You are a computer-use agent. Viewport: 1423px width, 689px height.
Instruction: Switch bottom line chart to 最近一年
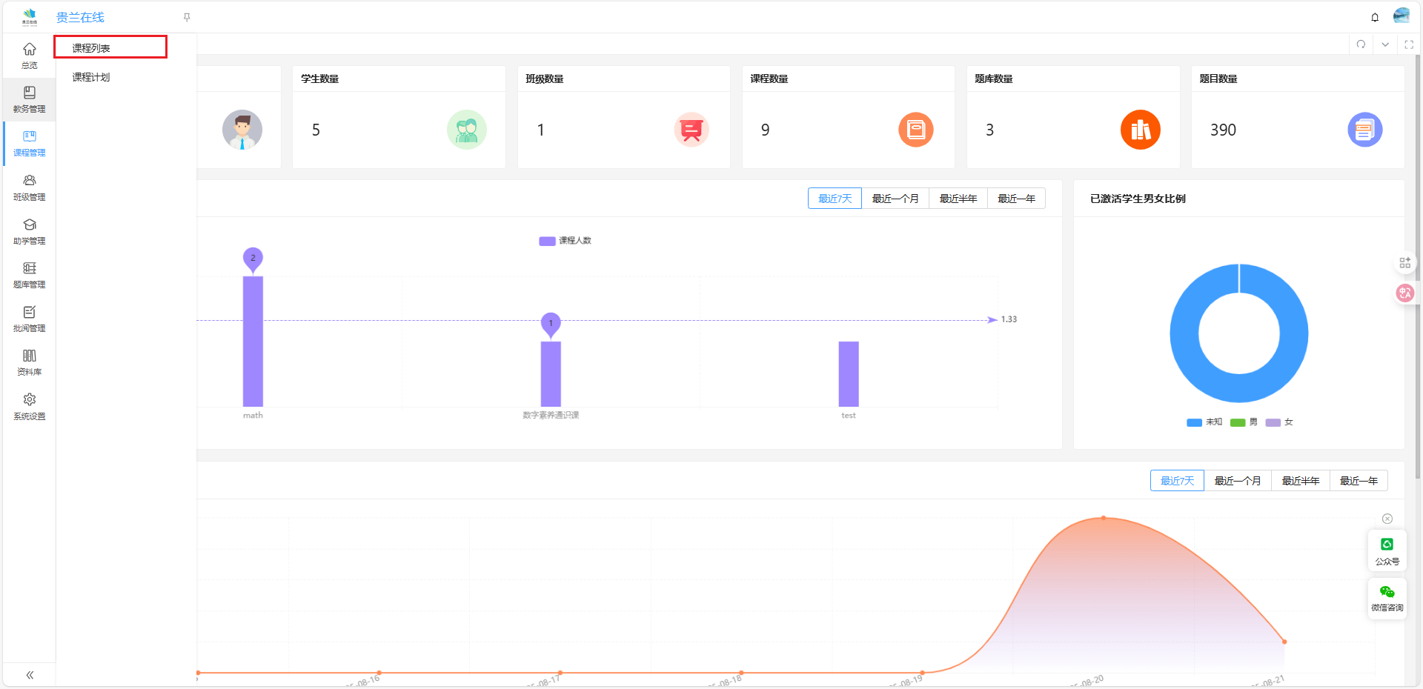[x=1358, y=481]
